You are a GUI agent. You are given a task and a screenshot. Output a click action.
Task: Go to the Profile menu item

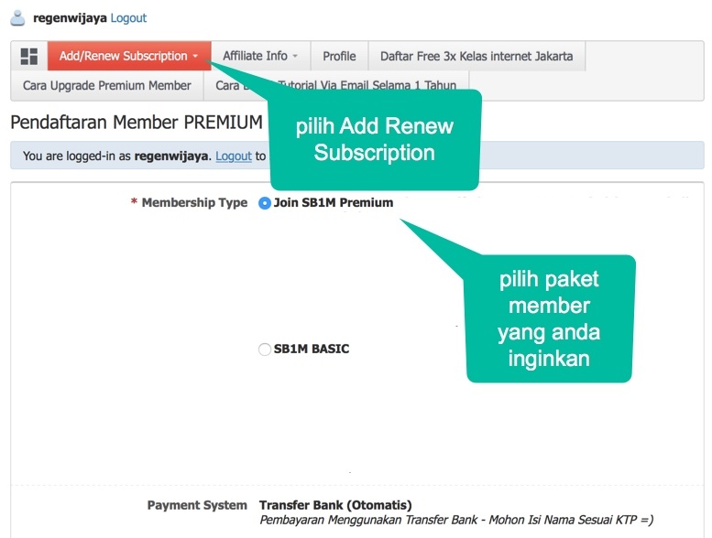(x=339, y=56)
